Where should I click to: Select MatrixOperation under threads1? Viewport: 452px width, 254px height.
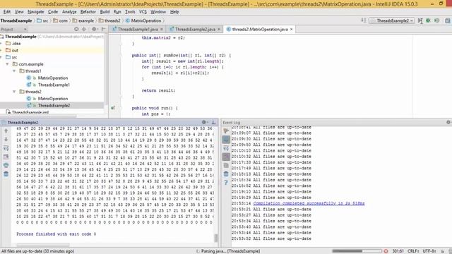[x=53, y=78]
